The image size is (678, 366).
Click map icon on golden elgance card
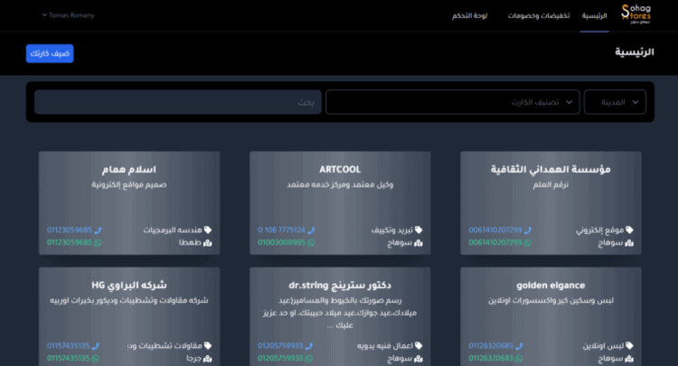click(x=629, y=359)
